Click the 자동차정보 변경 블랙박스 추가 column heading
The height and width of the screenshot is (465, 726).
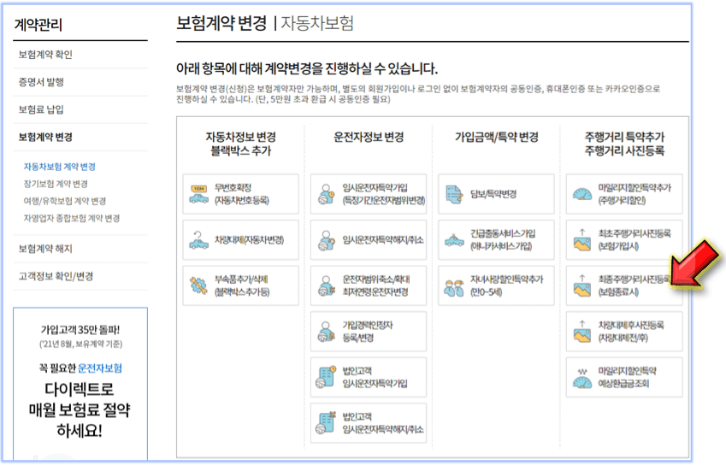241,144
